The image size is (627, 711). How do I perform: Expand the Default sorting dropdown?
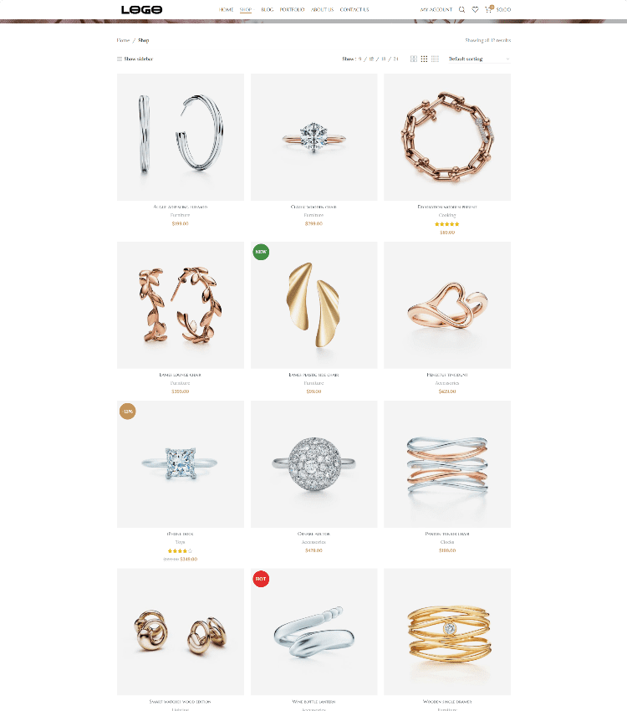(479, 59)
